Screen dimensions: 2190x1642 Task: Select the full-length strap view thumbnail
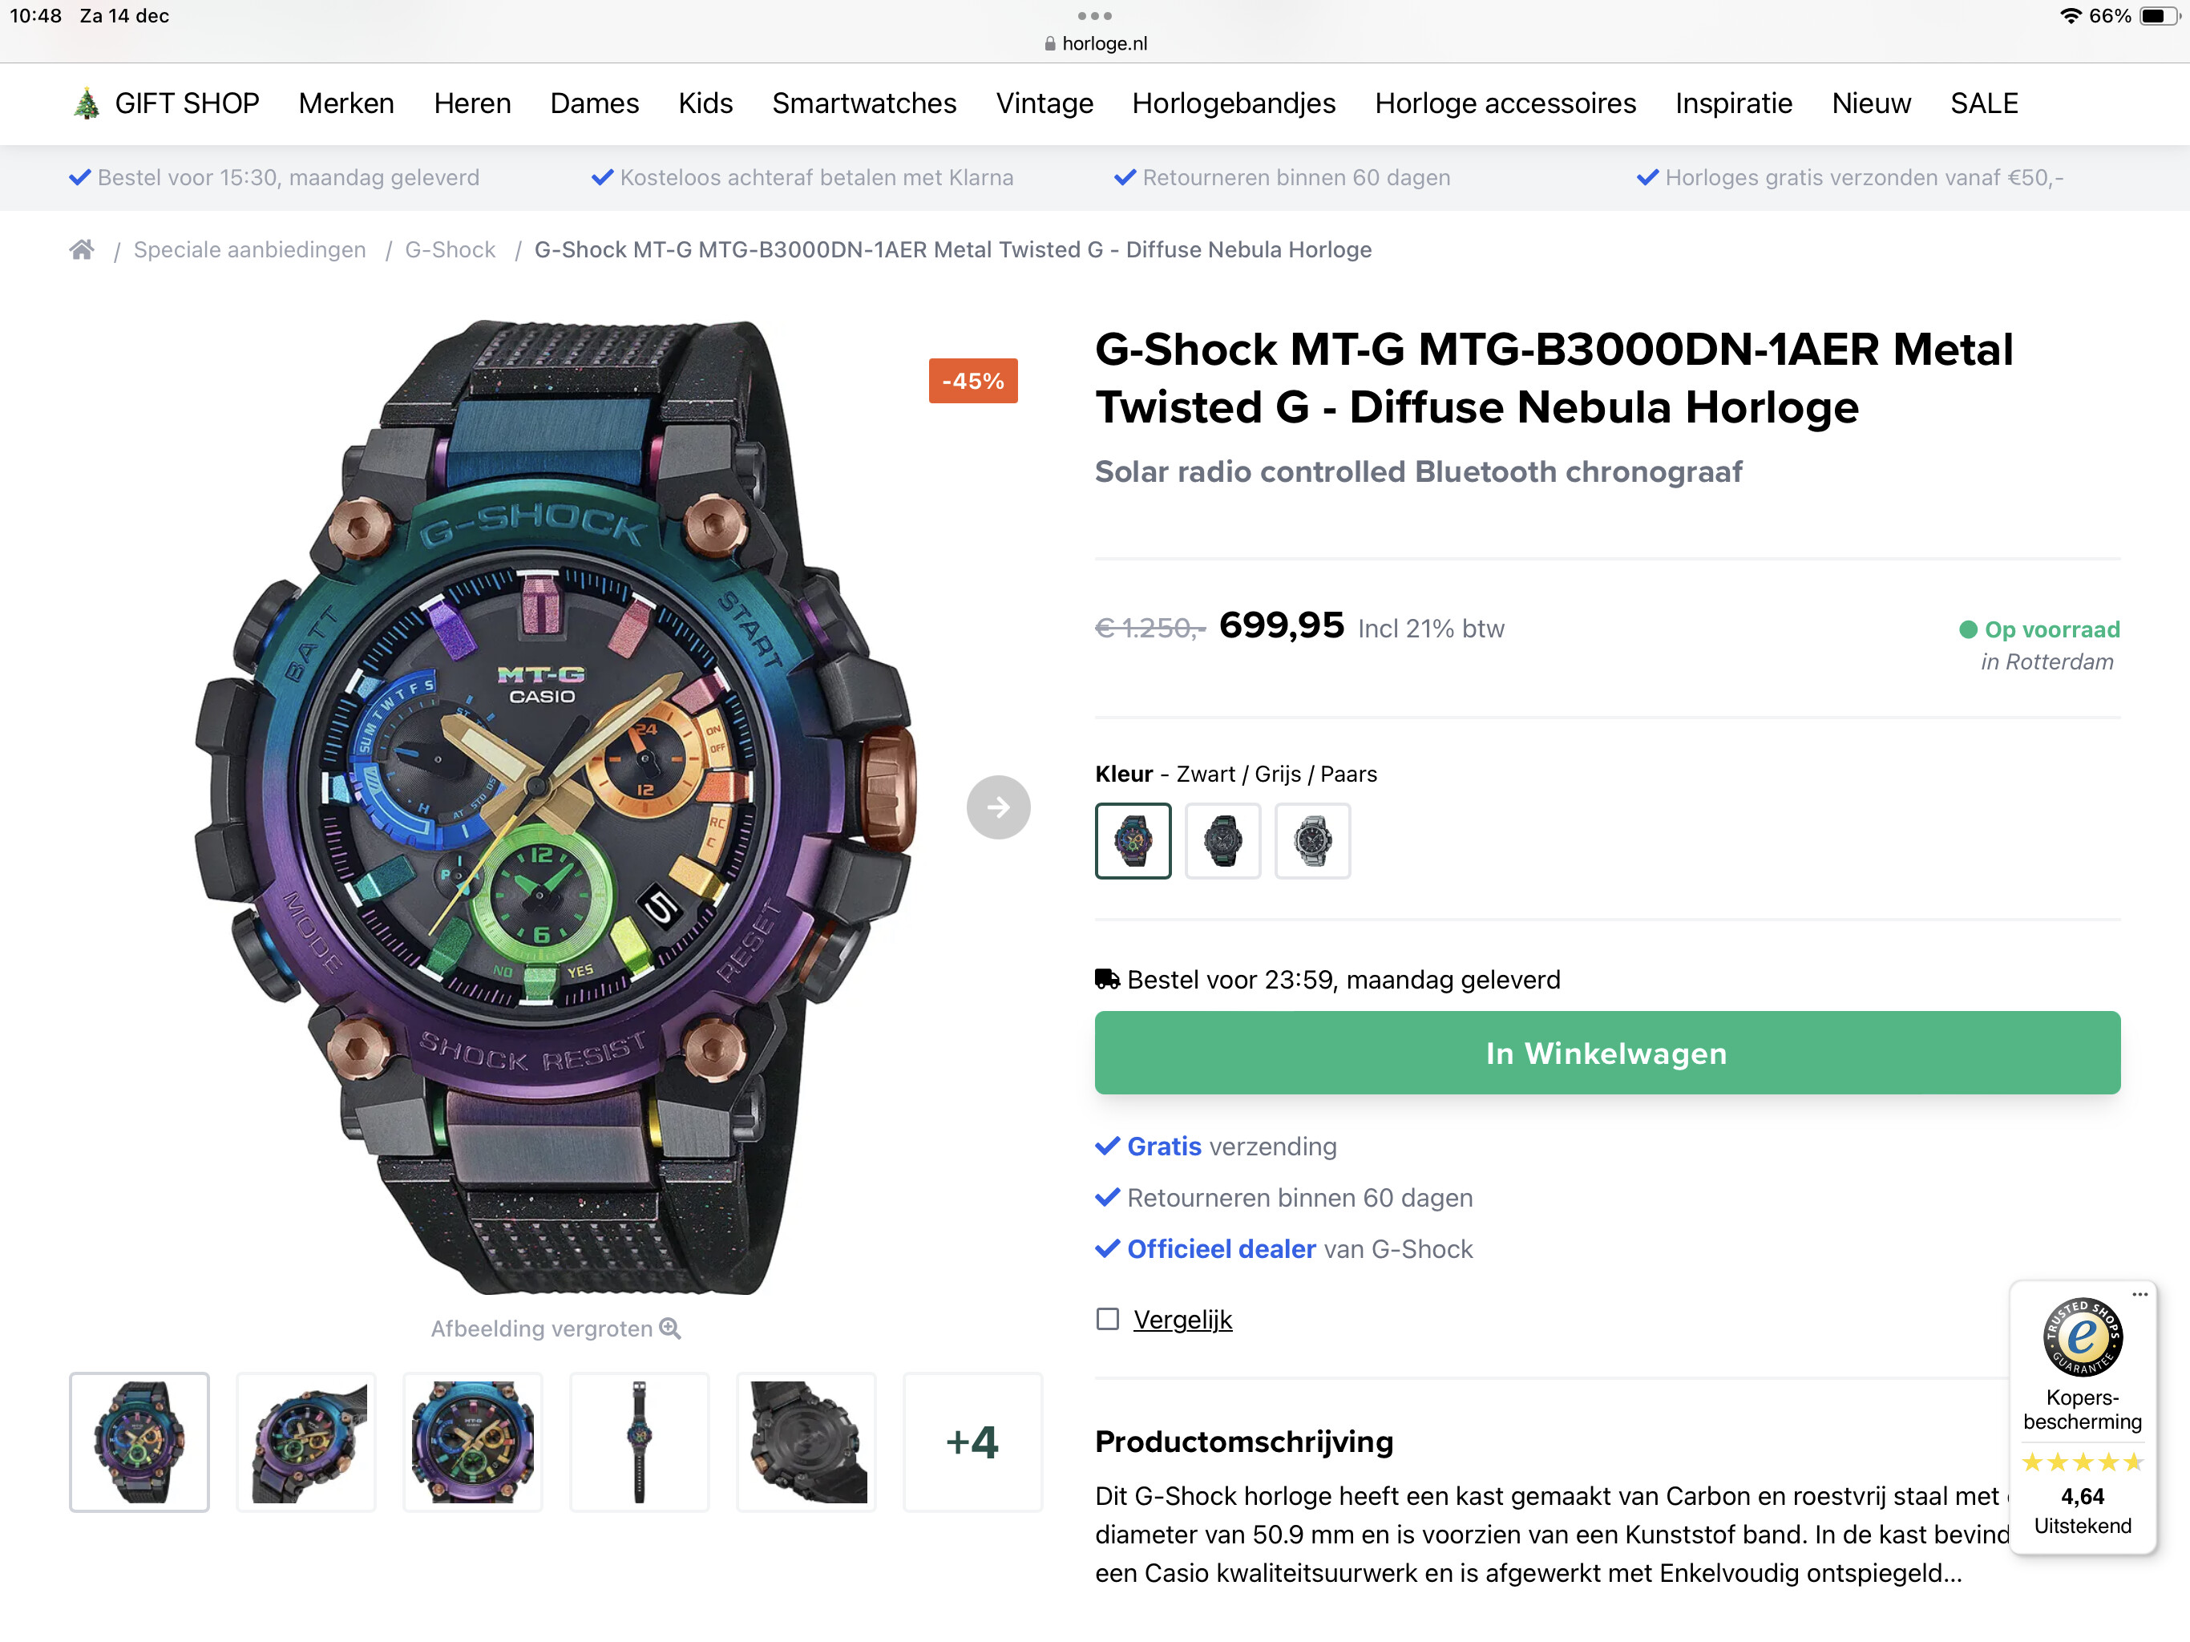click(x=640, y=1442)
